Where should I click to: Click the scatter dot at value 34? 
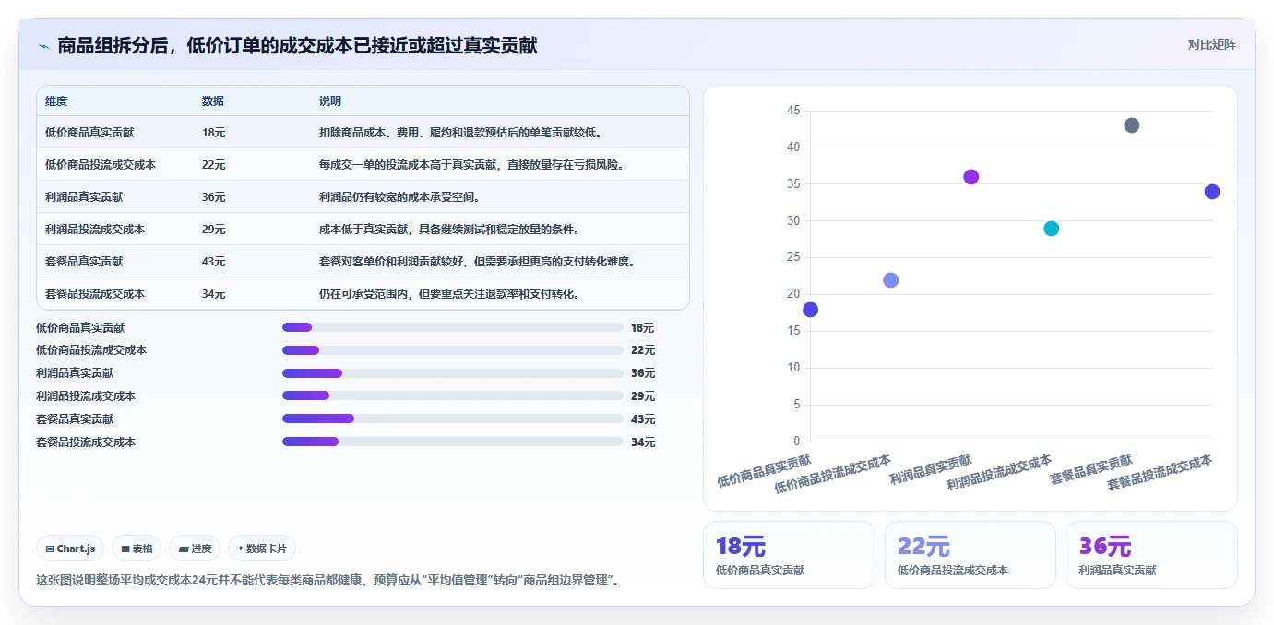(1212, 192)
